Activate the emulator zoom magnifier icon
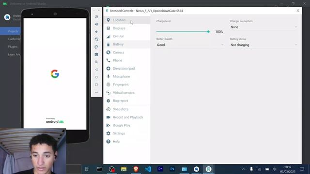The image size is (310, 174). pyautogui.click(x=96, y=62)
